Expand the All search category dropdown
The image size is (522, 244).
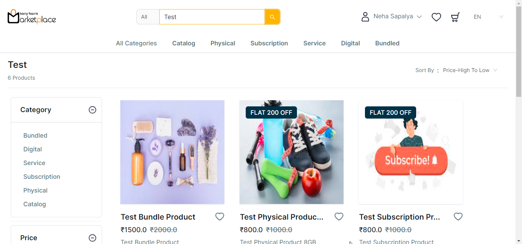148,17
